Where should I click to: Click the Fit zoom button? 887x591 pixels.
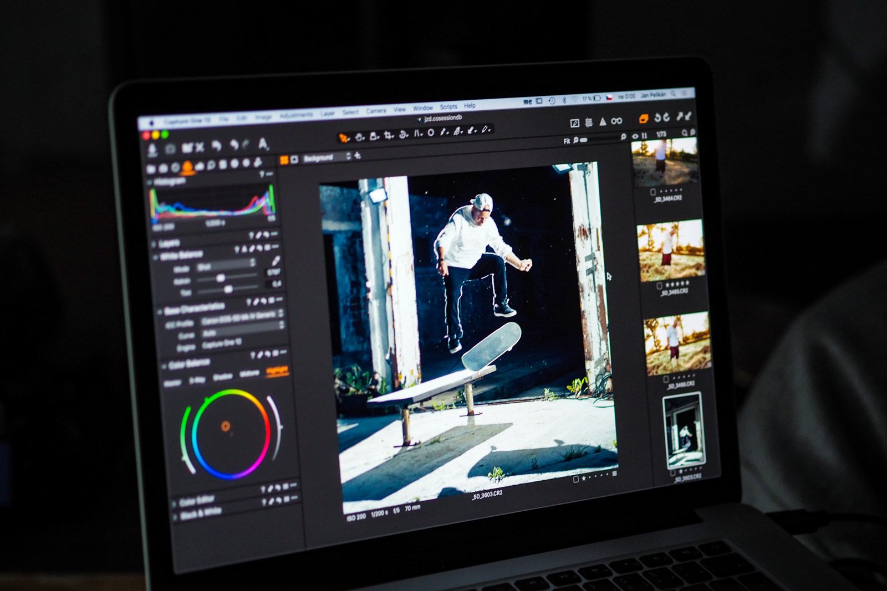[x=567, y=141]
